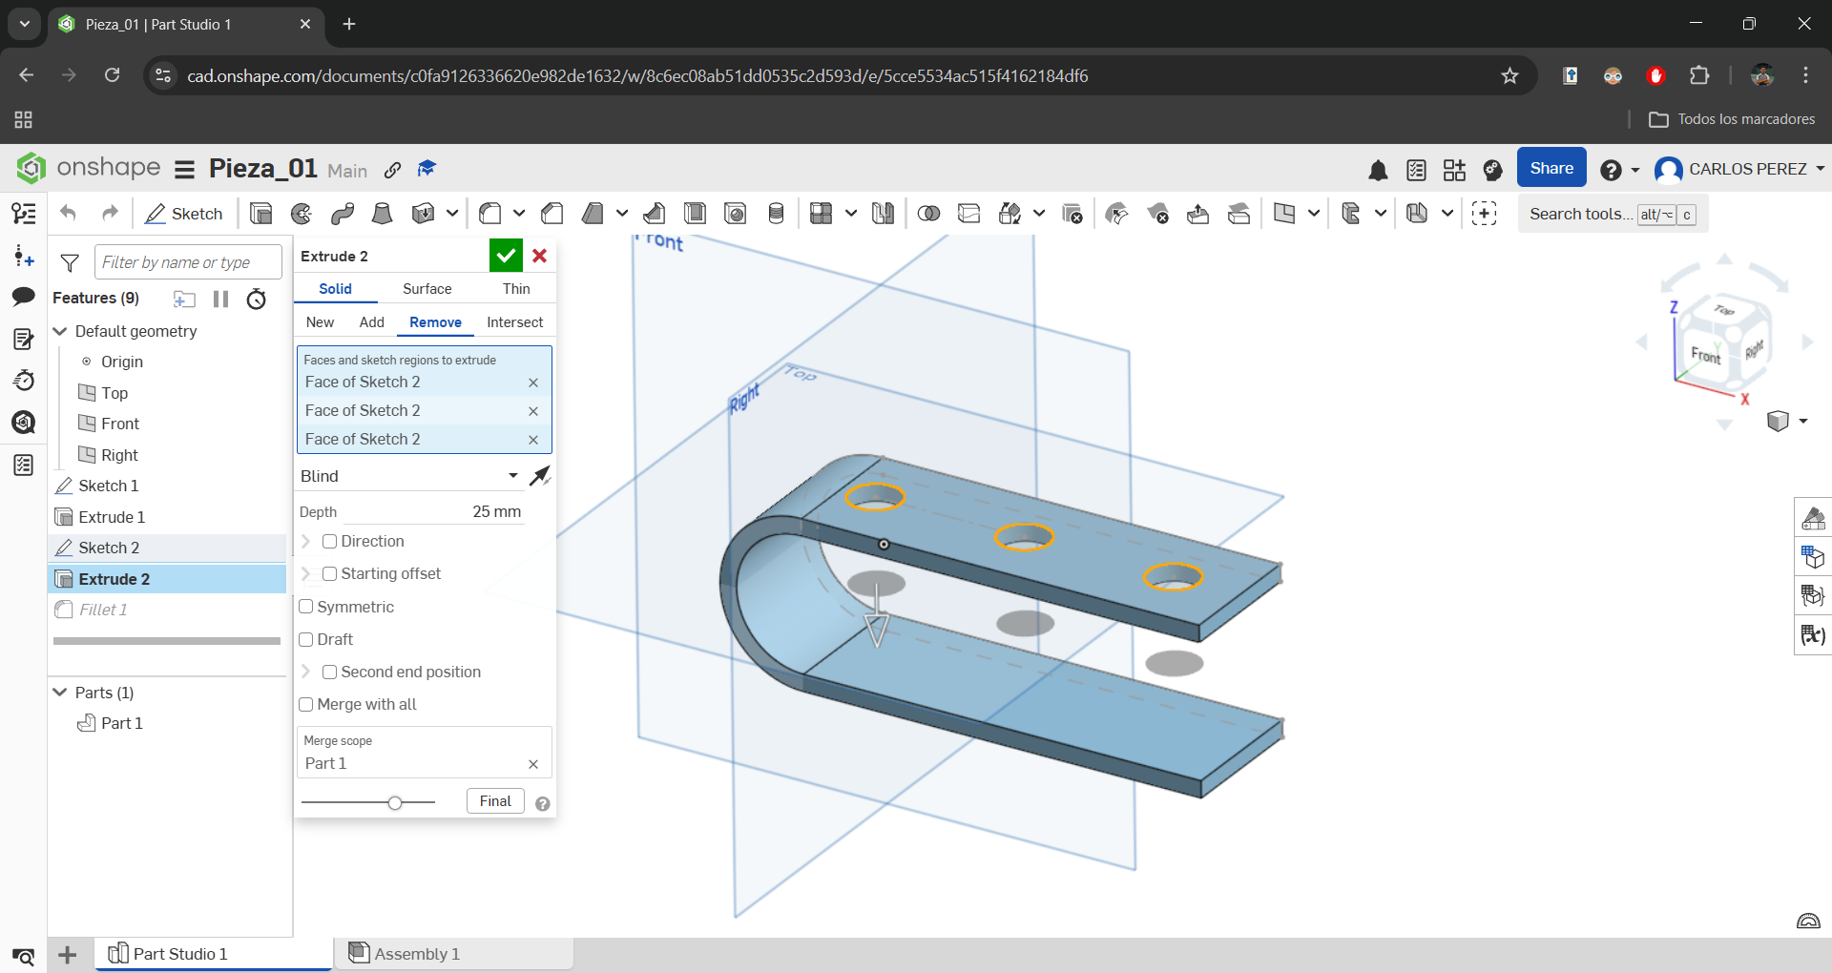Enable the Symmetric option
1832x973 pixels.
[x=306, y=607]
